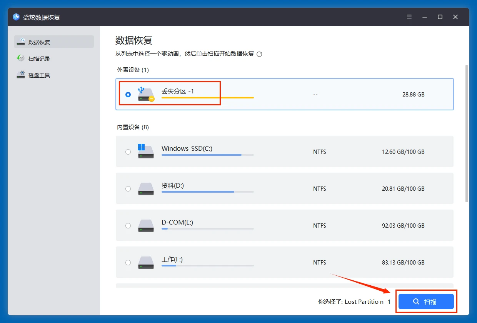Open the 数据恢复 sidebar tab
The height and width of the screenshot is (323, 477).
[54, 42]
